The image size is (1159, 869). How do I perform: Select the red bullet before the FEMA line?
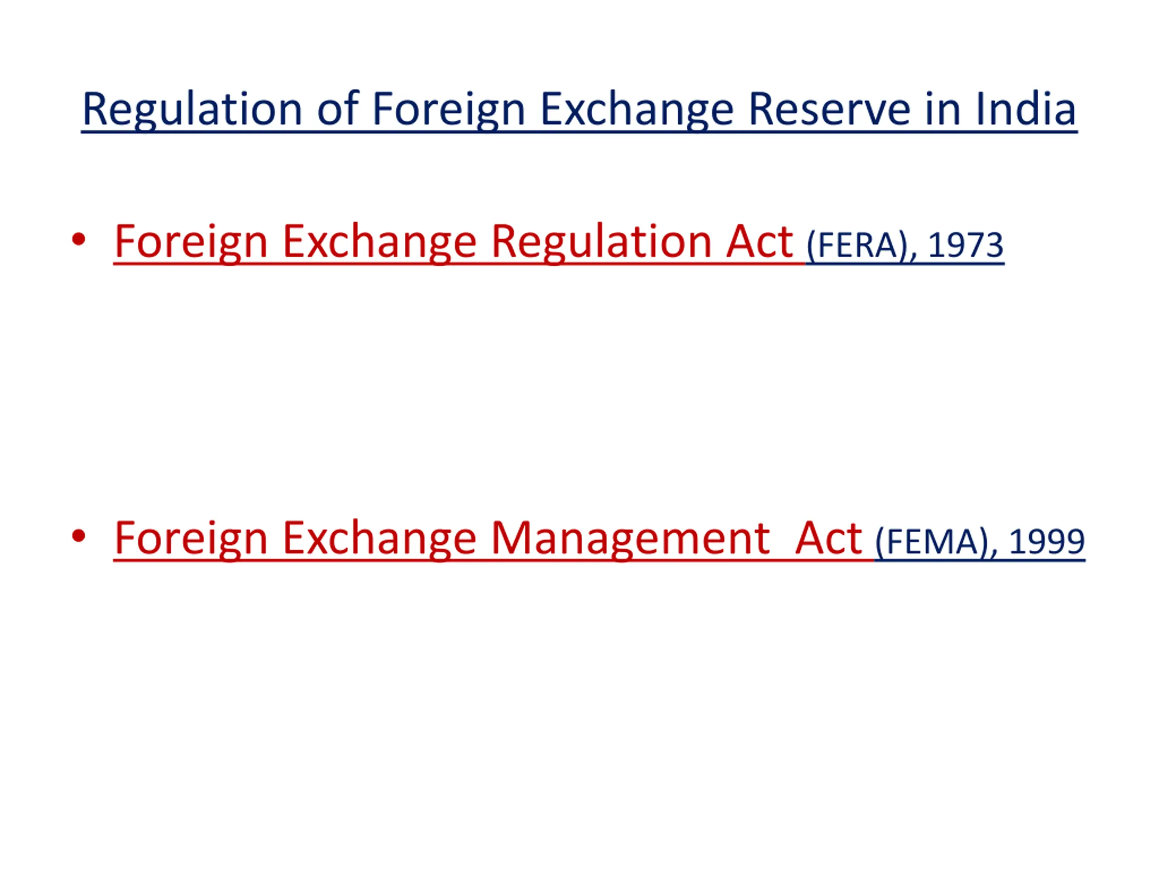tap(79, 536)
